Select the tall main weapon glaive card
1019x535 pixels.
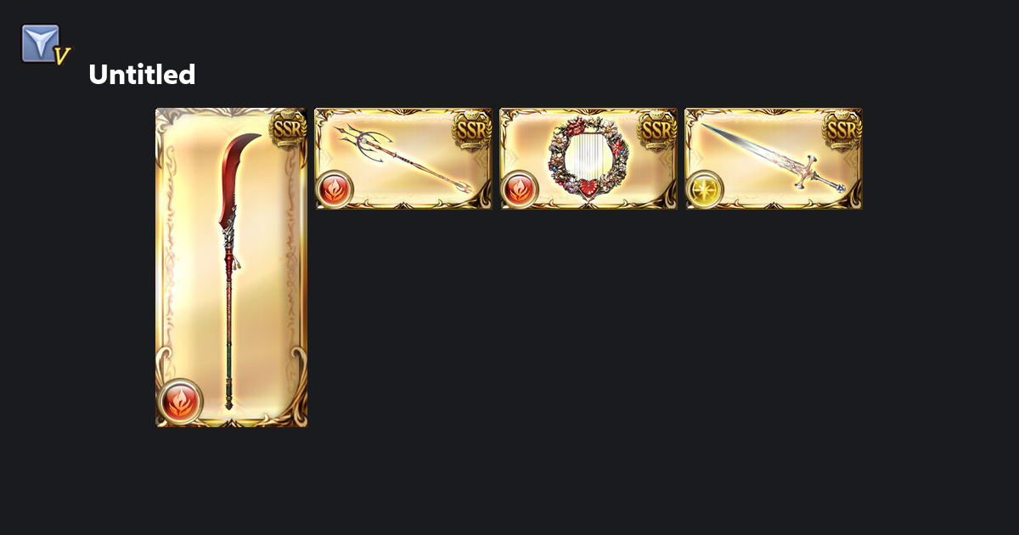pyautogui.click(x=231, y=267)
